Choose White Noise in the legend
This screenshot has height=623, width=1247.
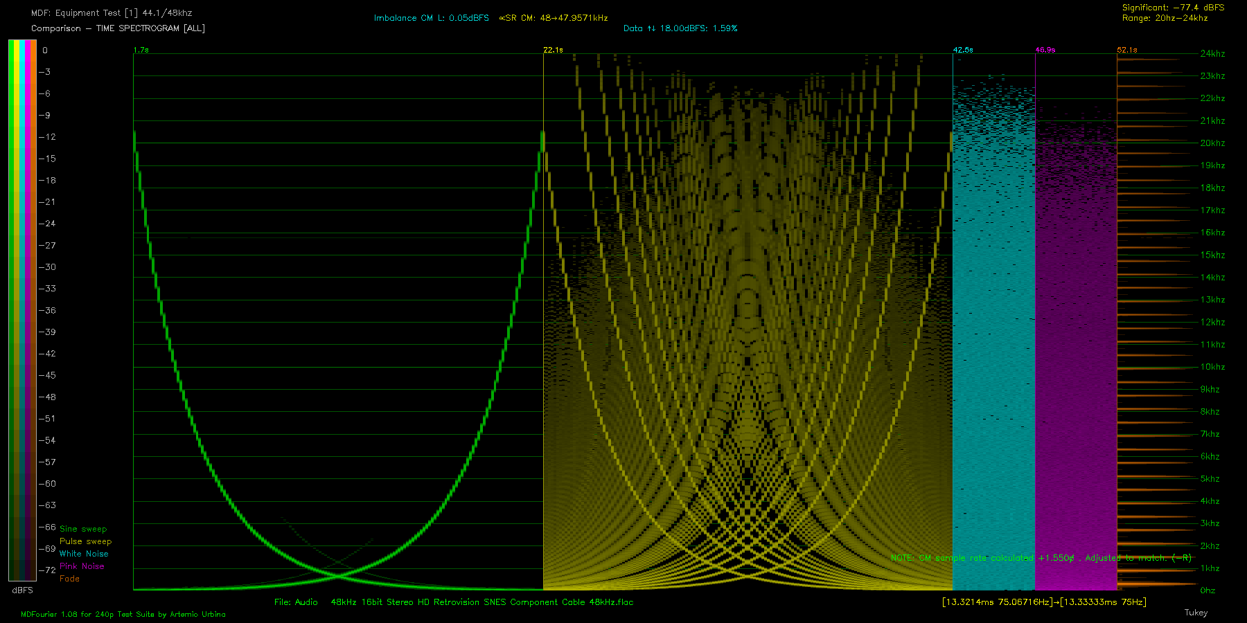pos(84,554)
